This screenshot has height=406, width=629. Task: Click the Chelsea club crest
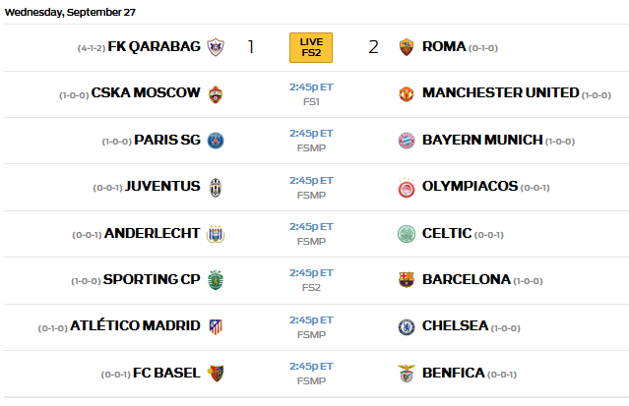point(407,326)
